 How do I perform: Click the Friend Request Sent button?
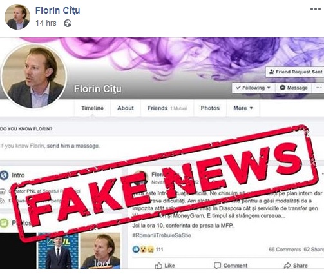[296, 72]
